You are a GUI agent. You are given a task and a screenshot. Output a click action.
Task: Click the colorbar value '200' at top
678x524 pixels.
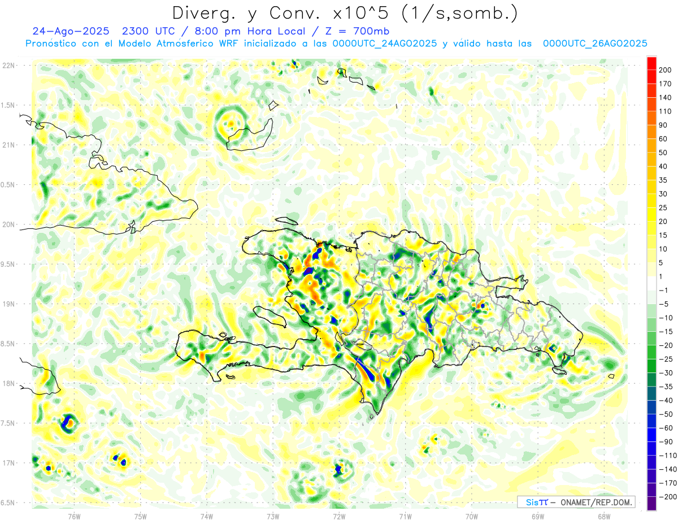click(666, 70)
